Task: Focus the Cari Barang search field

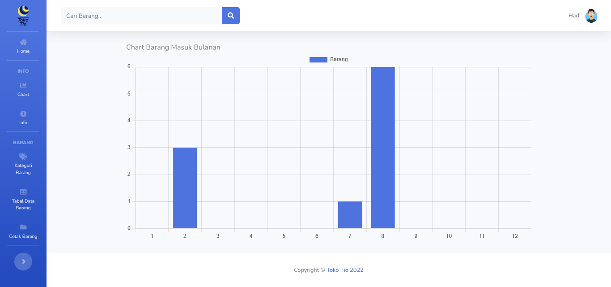Action: pos(141,16)
